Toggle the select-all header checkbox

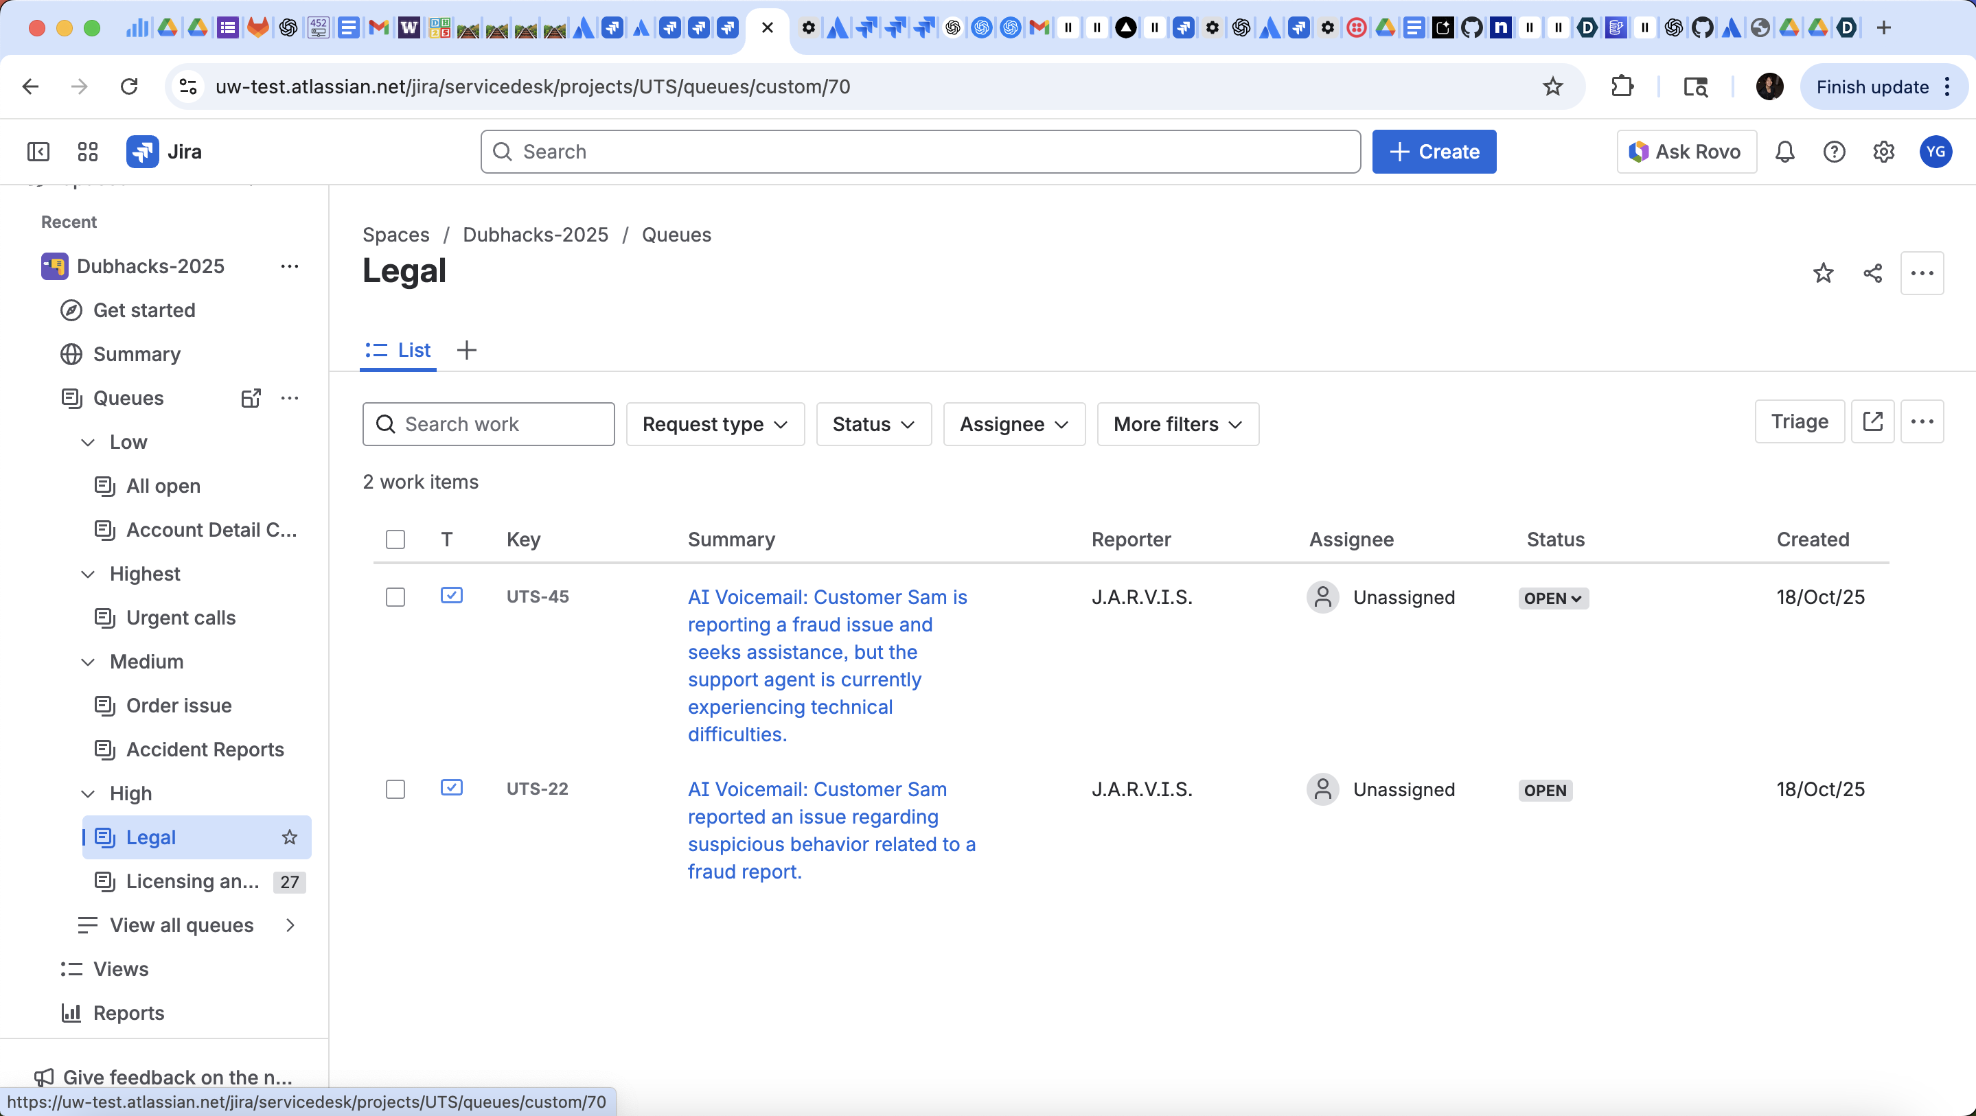(x=395, y=540)
